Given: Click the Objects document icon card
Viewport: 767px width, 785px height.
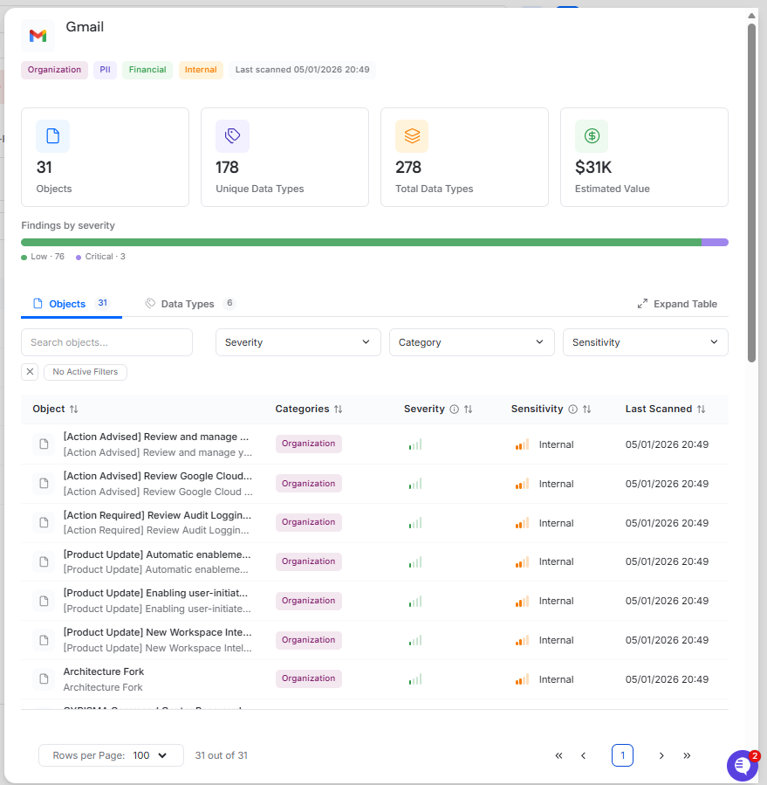Looking at the screenshot, I should [52, 135].
